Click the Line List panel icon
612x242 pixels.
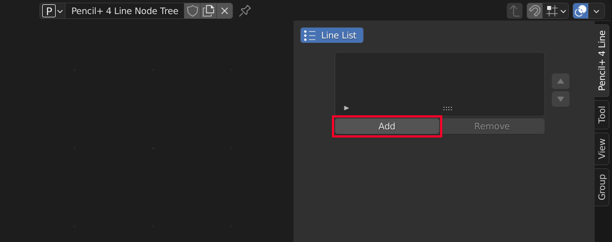[310, 36]
